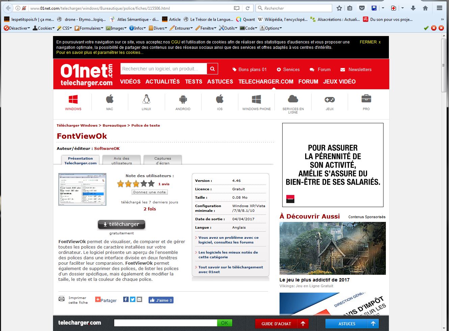The image size is (449, 331).
Task: Click the browser reload icon
Action: coord(247,8)
